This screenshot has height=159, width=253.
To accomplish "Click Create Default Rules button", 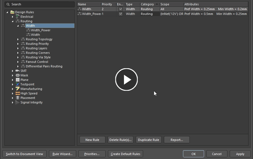I will pyautogui.click(x=125, y=154).
